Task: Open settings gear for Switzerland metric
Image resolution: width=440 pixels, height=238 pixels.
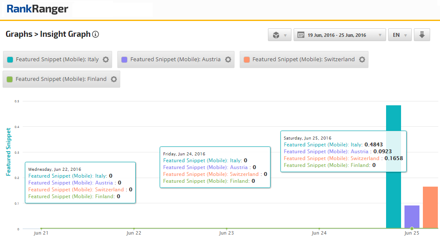Action: pos(362,59)
